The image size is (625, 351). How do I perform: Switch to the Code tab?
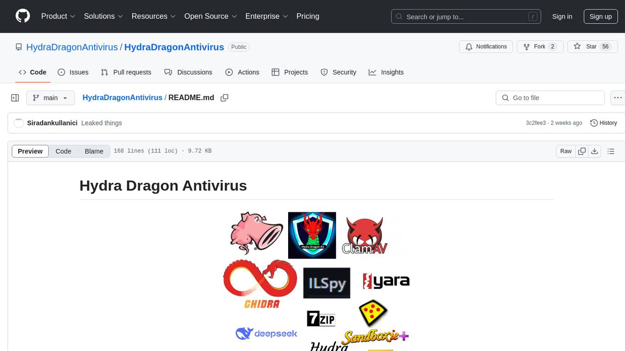(x=33, y=72)
